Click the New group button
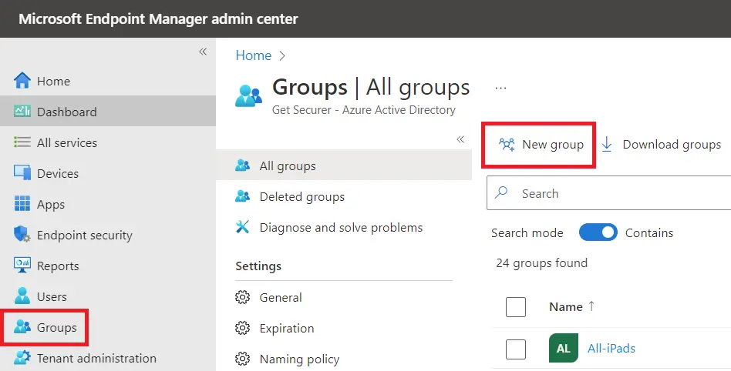Image resolution: width=731 pixels, height=371 pixels. pos(541,144)
